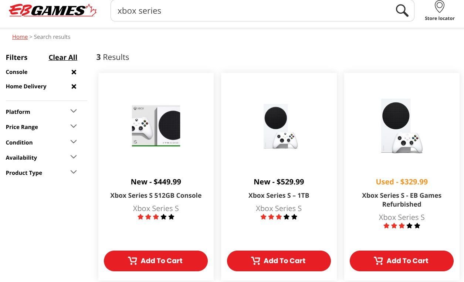Clear All filters

[63, 57]
